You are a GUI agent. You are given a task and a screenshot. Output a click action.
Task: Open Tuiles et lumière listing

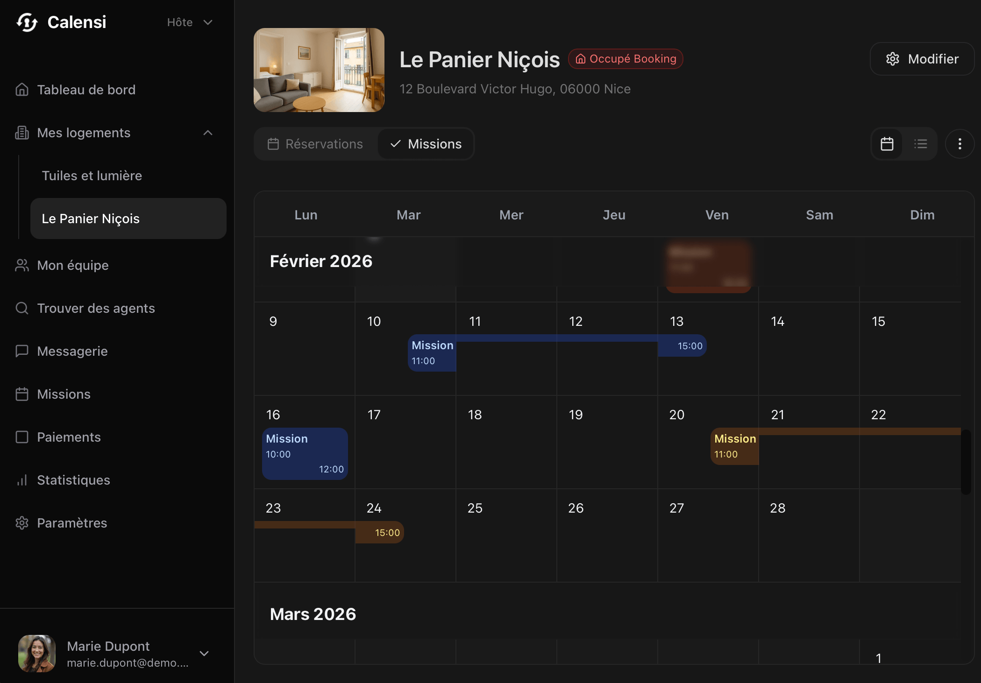click(92, 176)
